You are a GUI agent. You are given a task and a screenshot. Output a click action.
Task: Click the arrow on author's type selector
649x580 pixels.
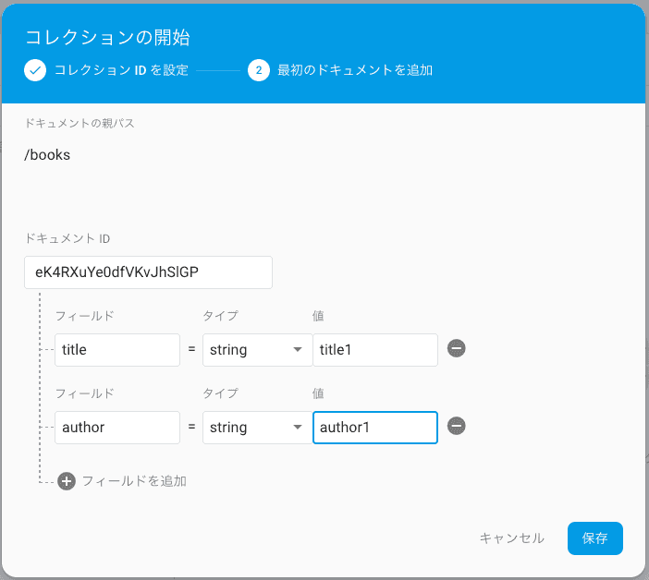[298, 428]
